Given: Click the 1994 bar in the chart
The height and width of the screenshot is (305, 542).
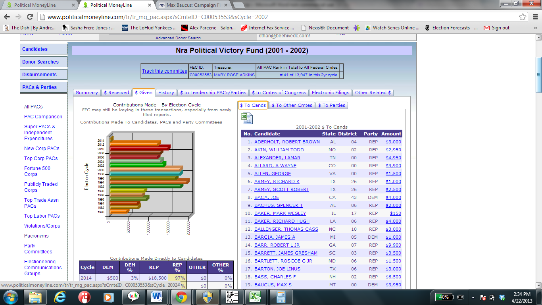Looking at the screenshot, I should 150,181.
